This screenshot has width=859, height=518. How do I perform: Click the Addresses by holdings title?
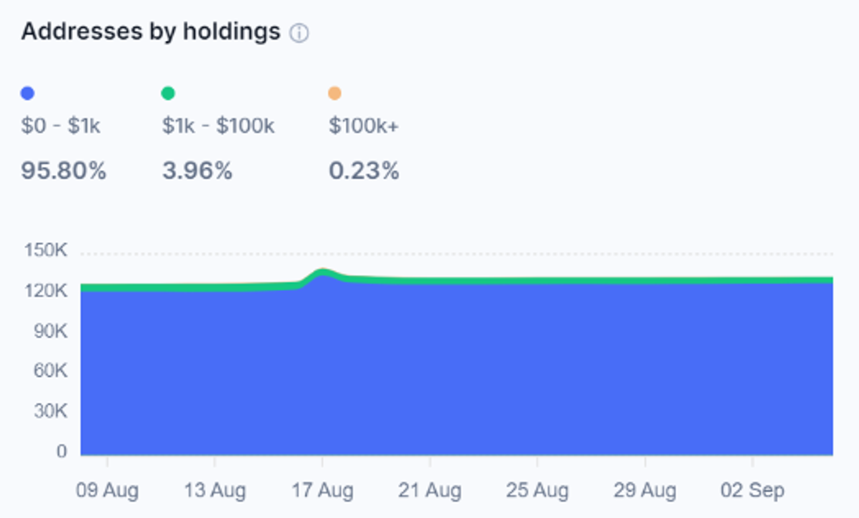[151, 31]
